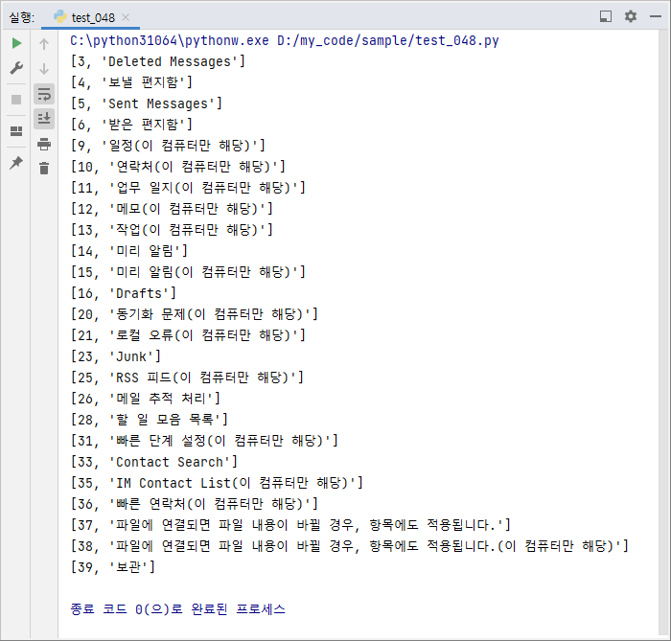Toggle Soft-Wrap in the console
The width and height of the screenshot is (671, 641).
pos(44,94)
